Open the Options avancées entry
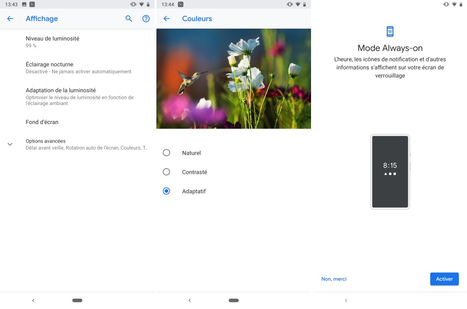Image resolution: width=467 pixels, height=309 pixels. pos(77,144)
